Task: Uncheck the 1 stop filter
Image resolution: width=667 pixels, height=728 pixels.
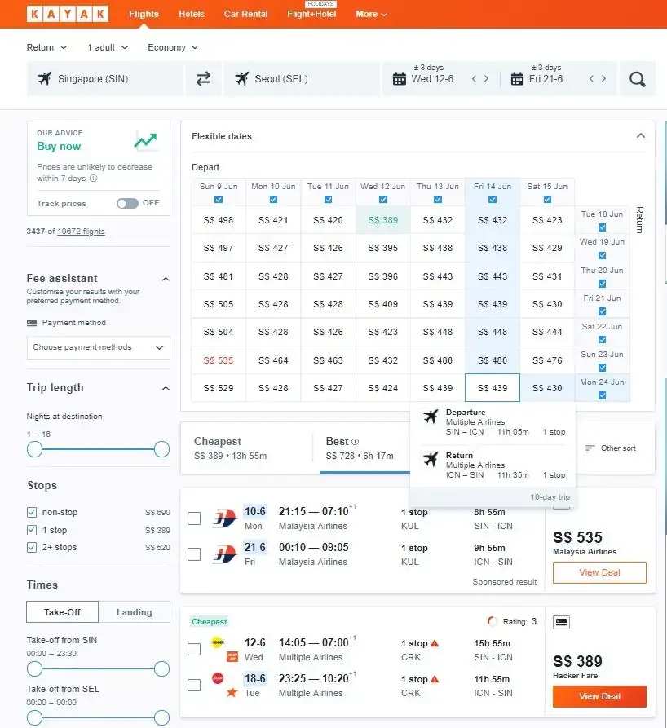Action: [32, 530]
